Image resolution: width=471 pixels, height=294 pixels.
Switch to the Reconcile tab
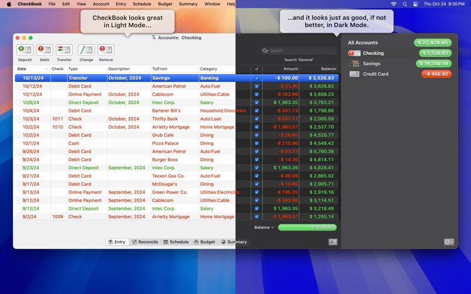point(145,242)
